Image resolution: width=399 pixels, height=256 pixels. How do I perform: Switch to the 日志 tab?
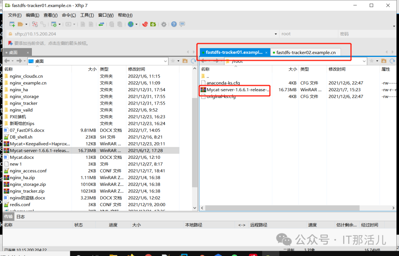[21, 217]
